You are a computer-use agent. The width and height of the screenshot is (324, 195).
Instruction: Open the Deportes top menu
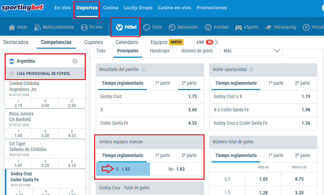click(87, 8)
